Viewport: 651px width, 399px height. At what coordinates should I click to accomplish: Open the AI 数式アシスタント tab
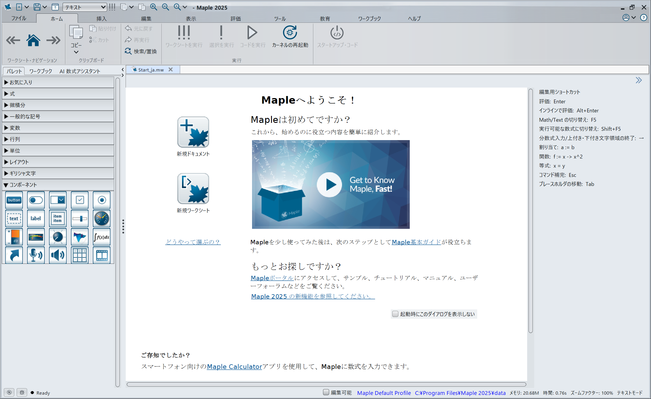pyautogui.click(x=80, y=71)
